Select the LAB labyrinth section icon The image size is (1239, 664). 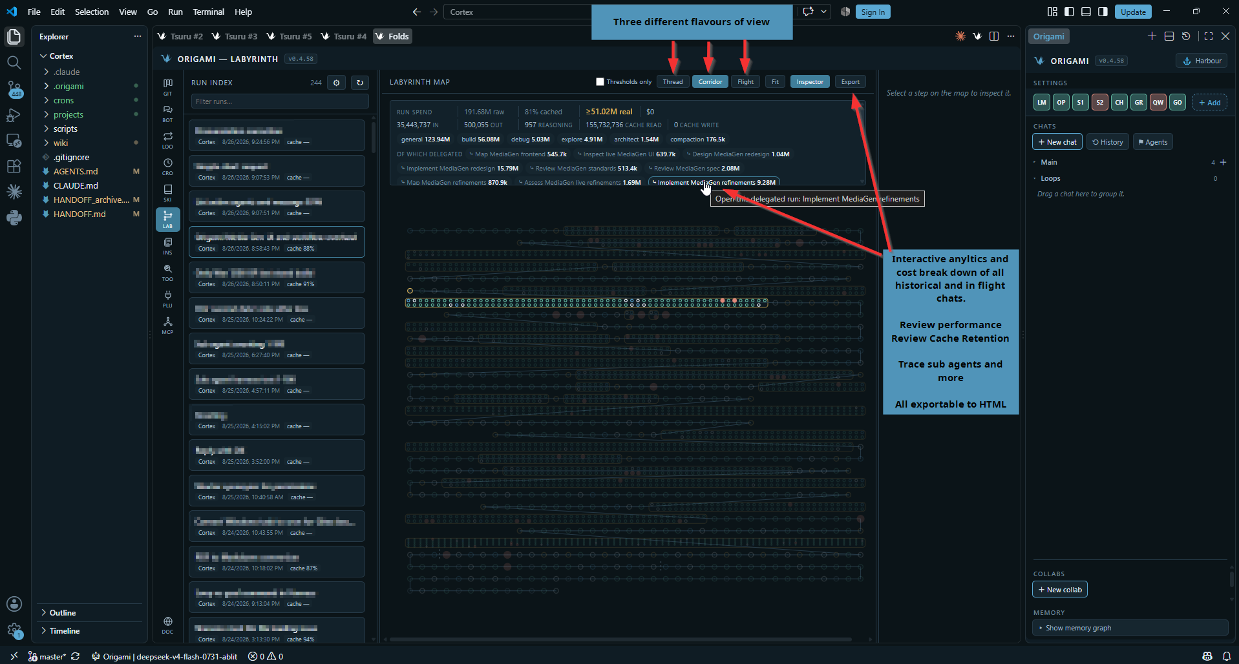coord(167,219)
